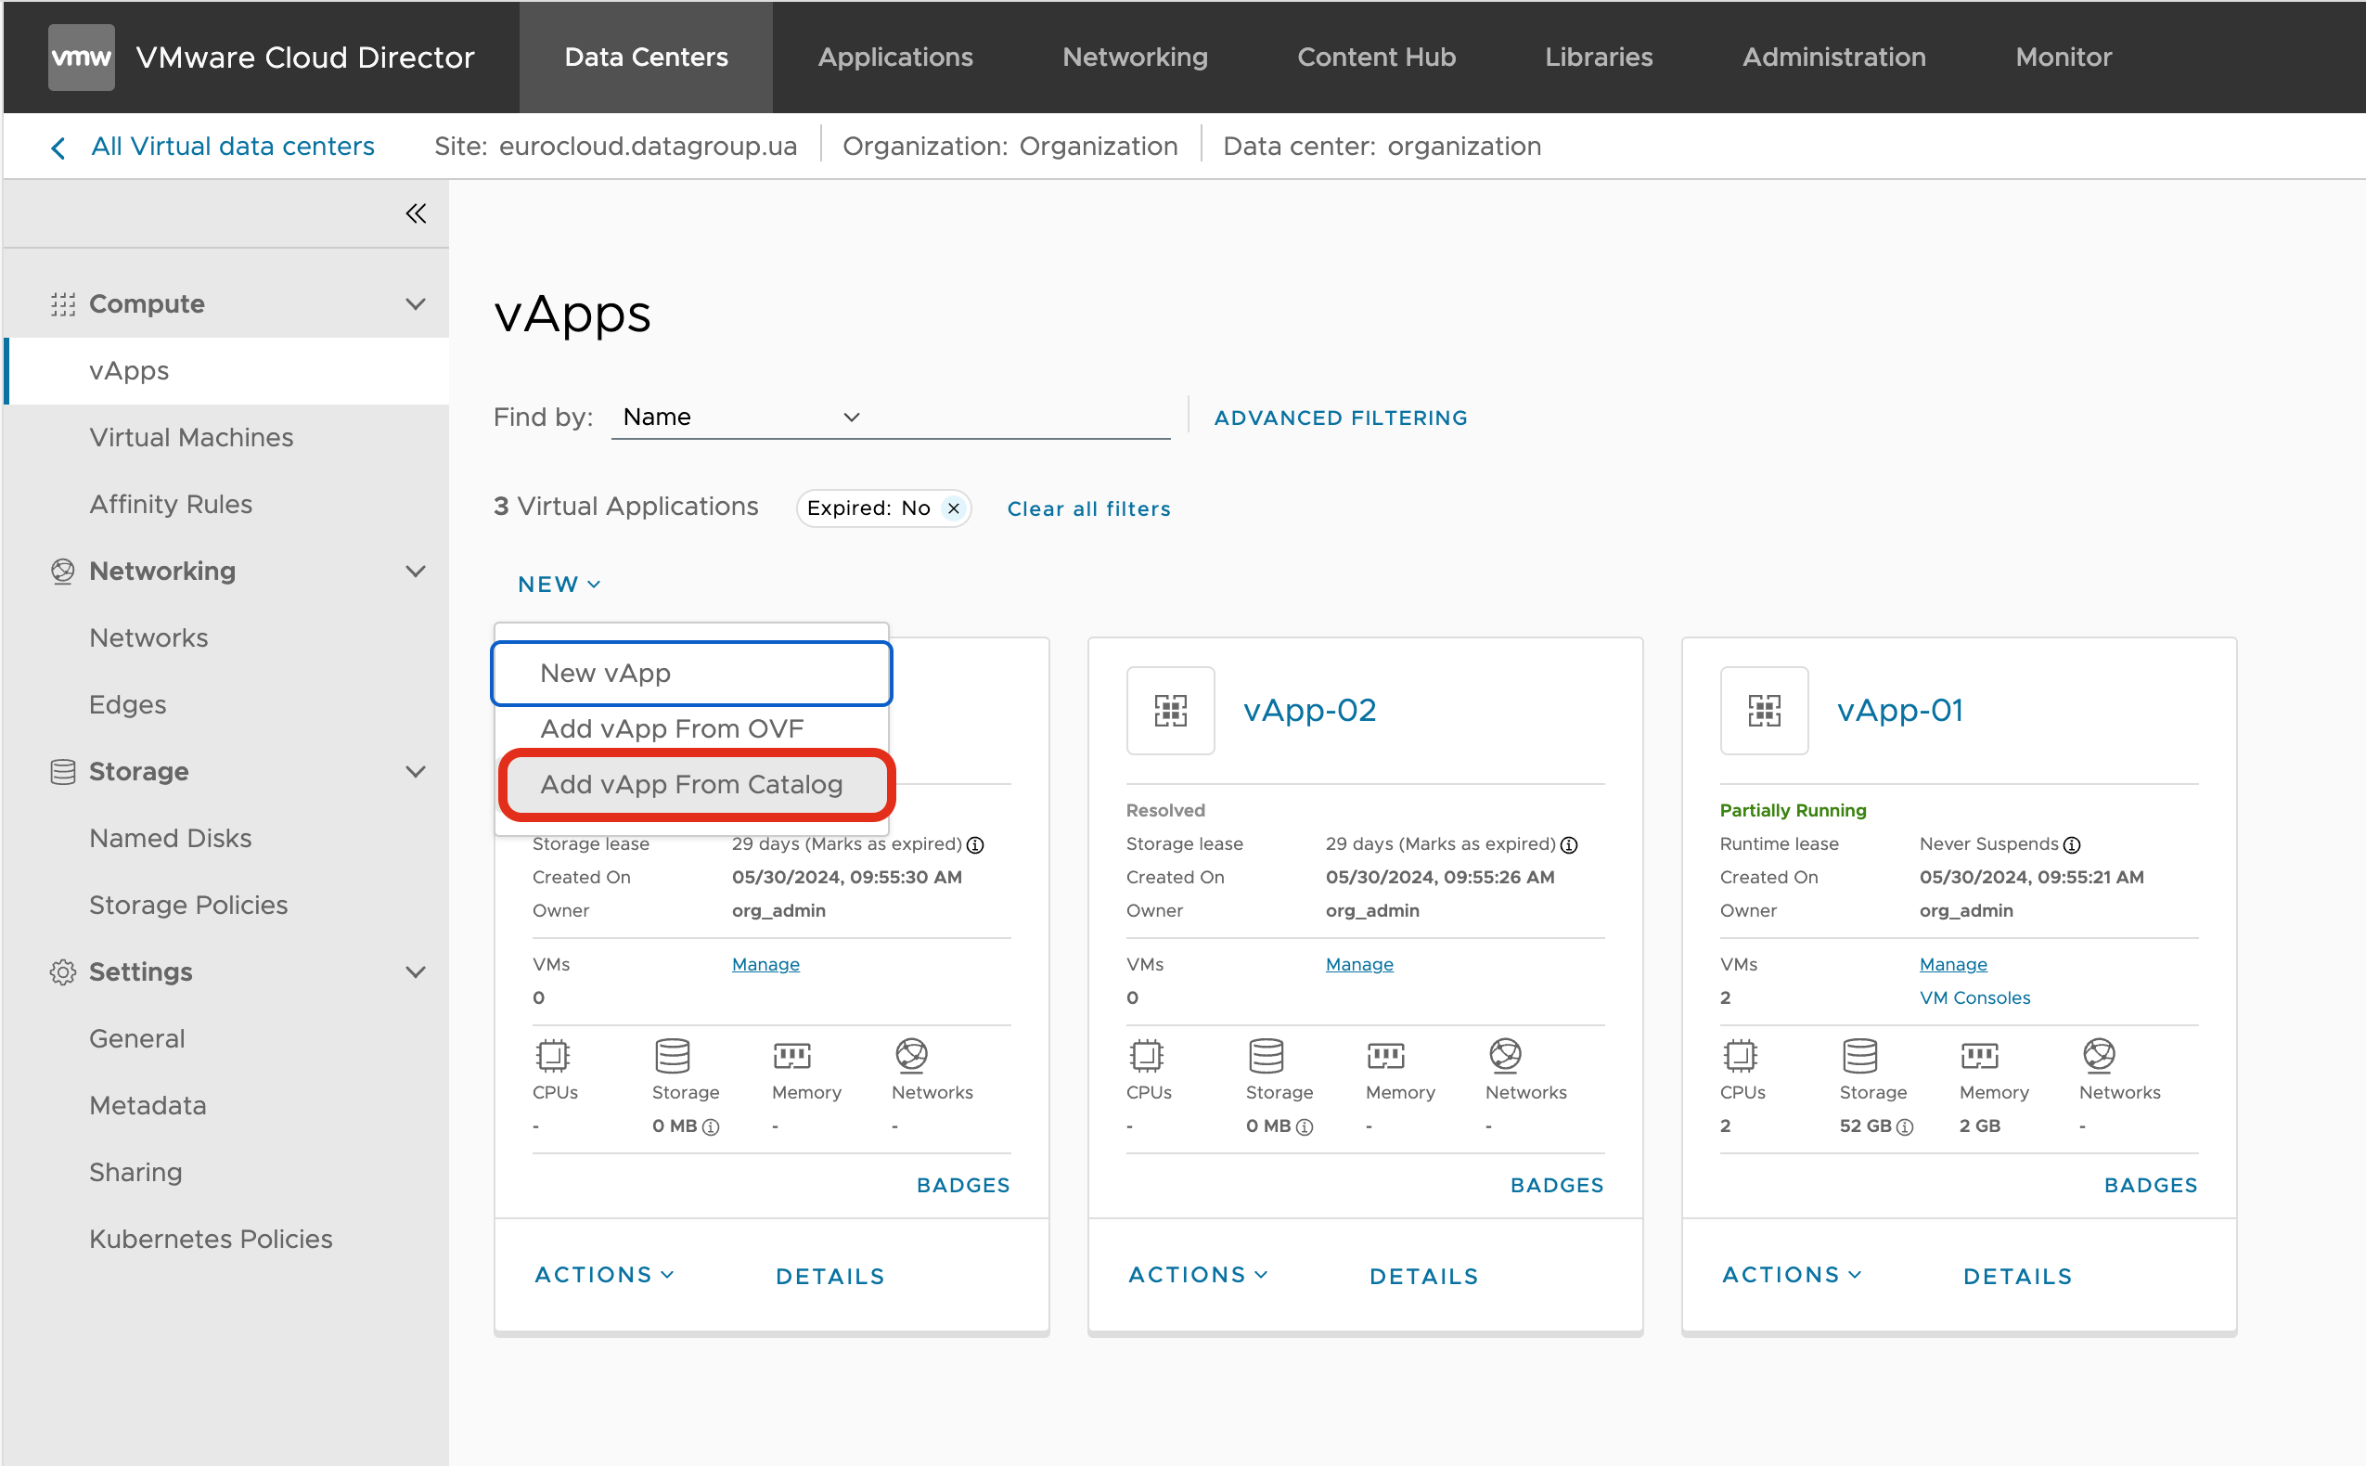Click Manage link on vApp-01 card

(1953, 965)
